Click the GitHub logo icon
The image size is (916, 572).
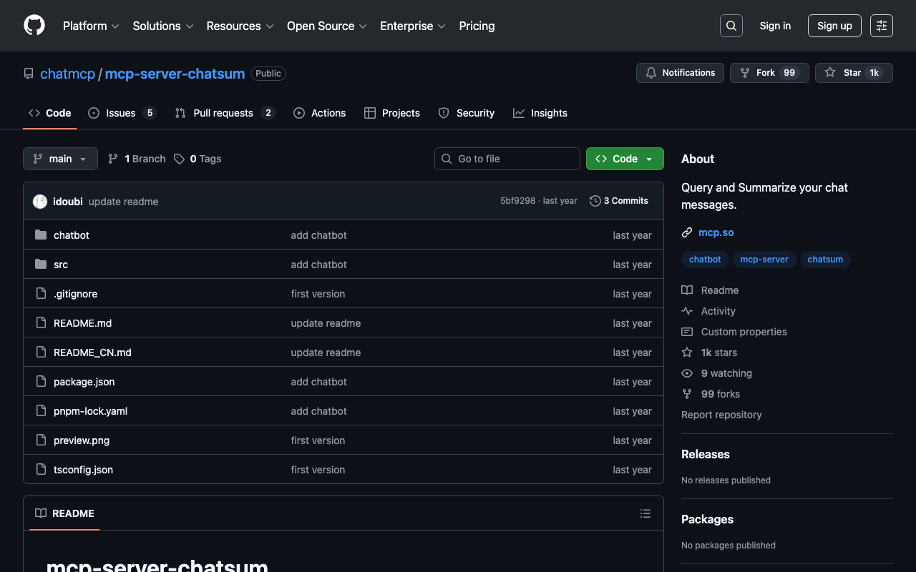click(x=34, y=26)
